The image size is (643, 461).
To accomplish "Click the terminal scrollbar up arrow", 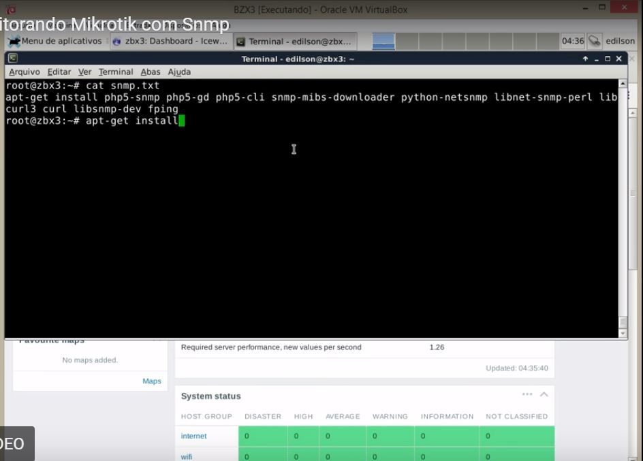I will tap(623, 84).
